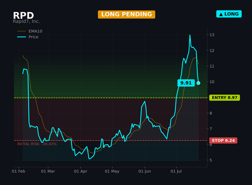Click the ENTRY 8.97 price label
This screenshot has height=185, width=252.
(224, 98)
